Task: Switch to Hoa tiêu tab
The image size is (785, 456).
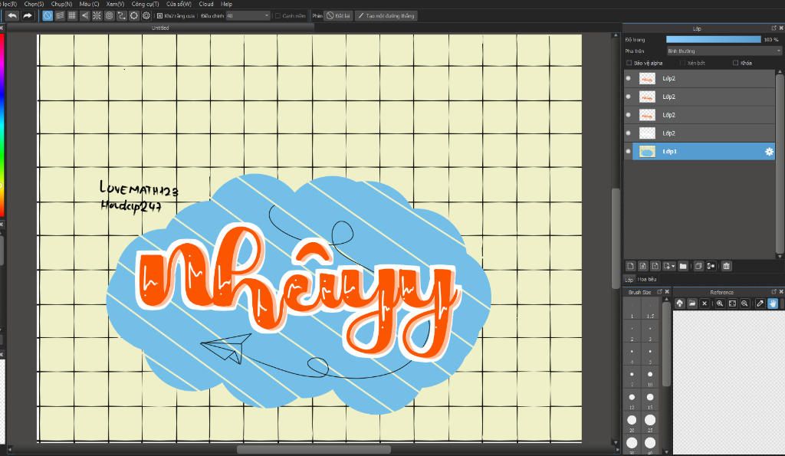Action: pos(647,279)
